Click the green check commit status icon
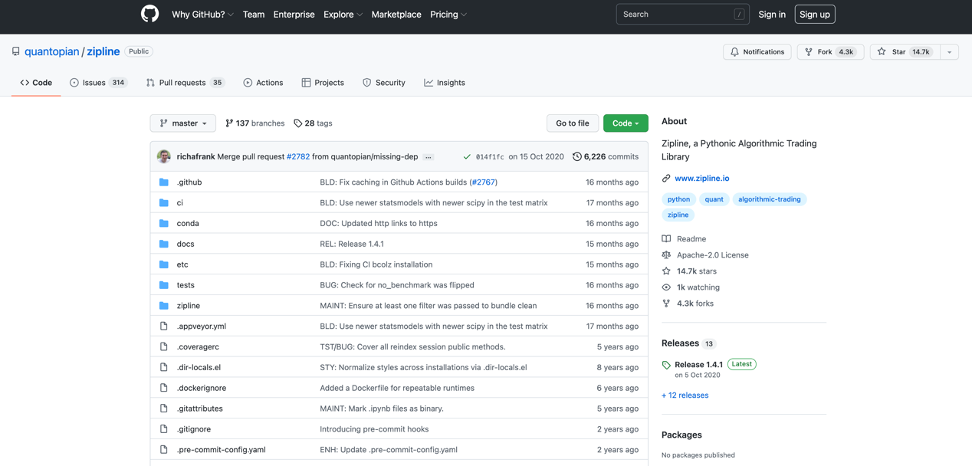The width and height of the screenshot is (972, 466). (467, 156)
